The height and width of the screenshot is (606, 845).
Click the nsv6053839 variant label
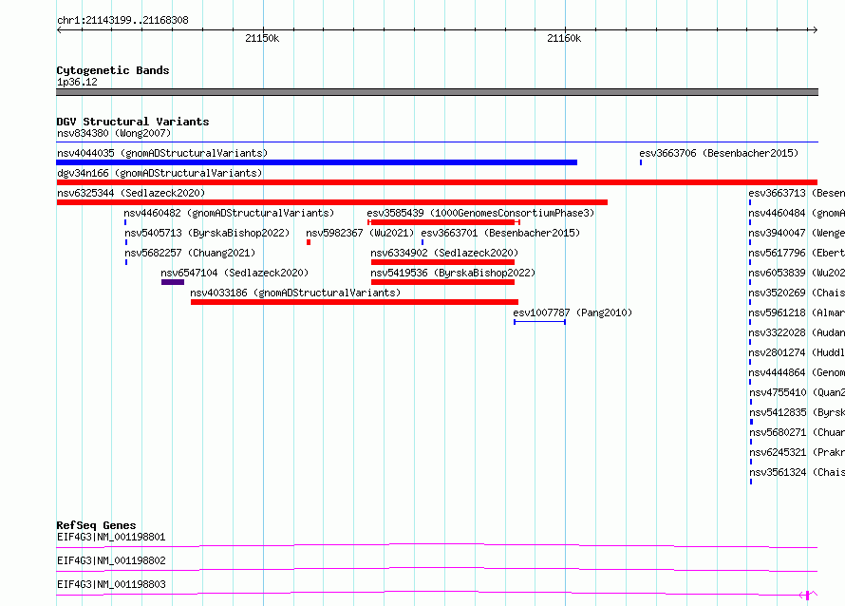797,273
